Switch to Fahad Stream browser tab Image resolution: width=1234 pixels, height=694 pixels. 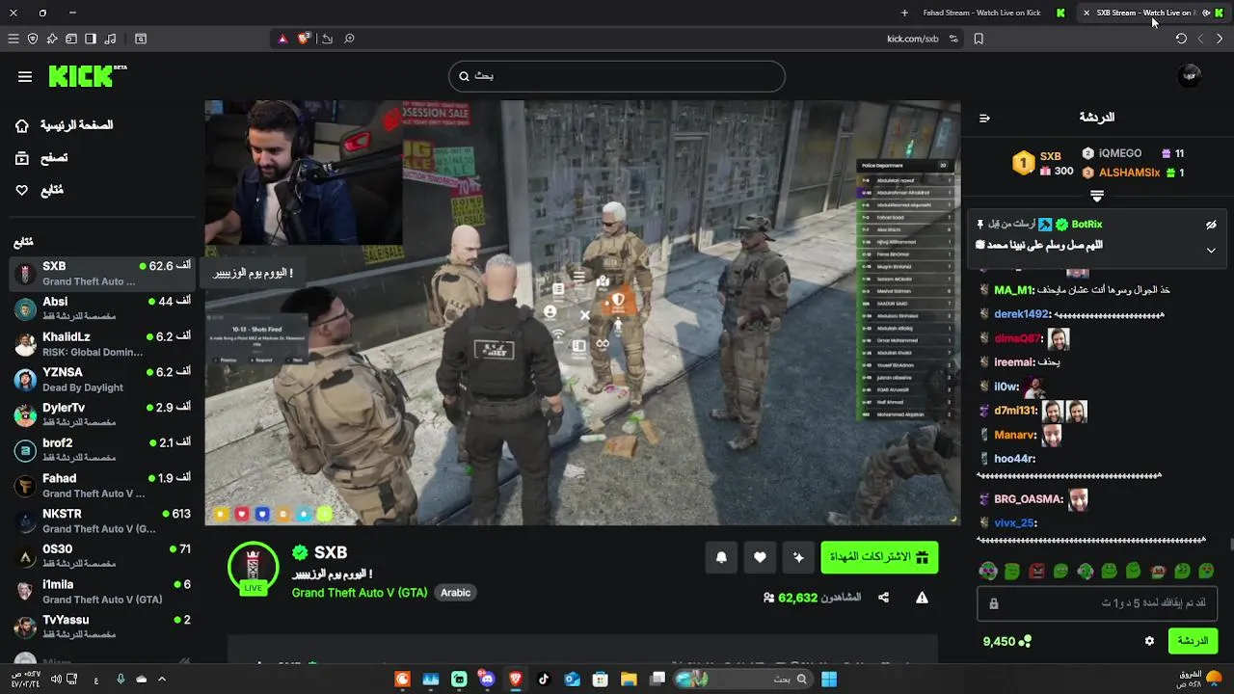pyautogui.click(x=991, y=13)
